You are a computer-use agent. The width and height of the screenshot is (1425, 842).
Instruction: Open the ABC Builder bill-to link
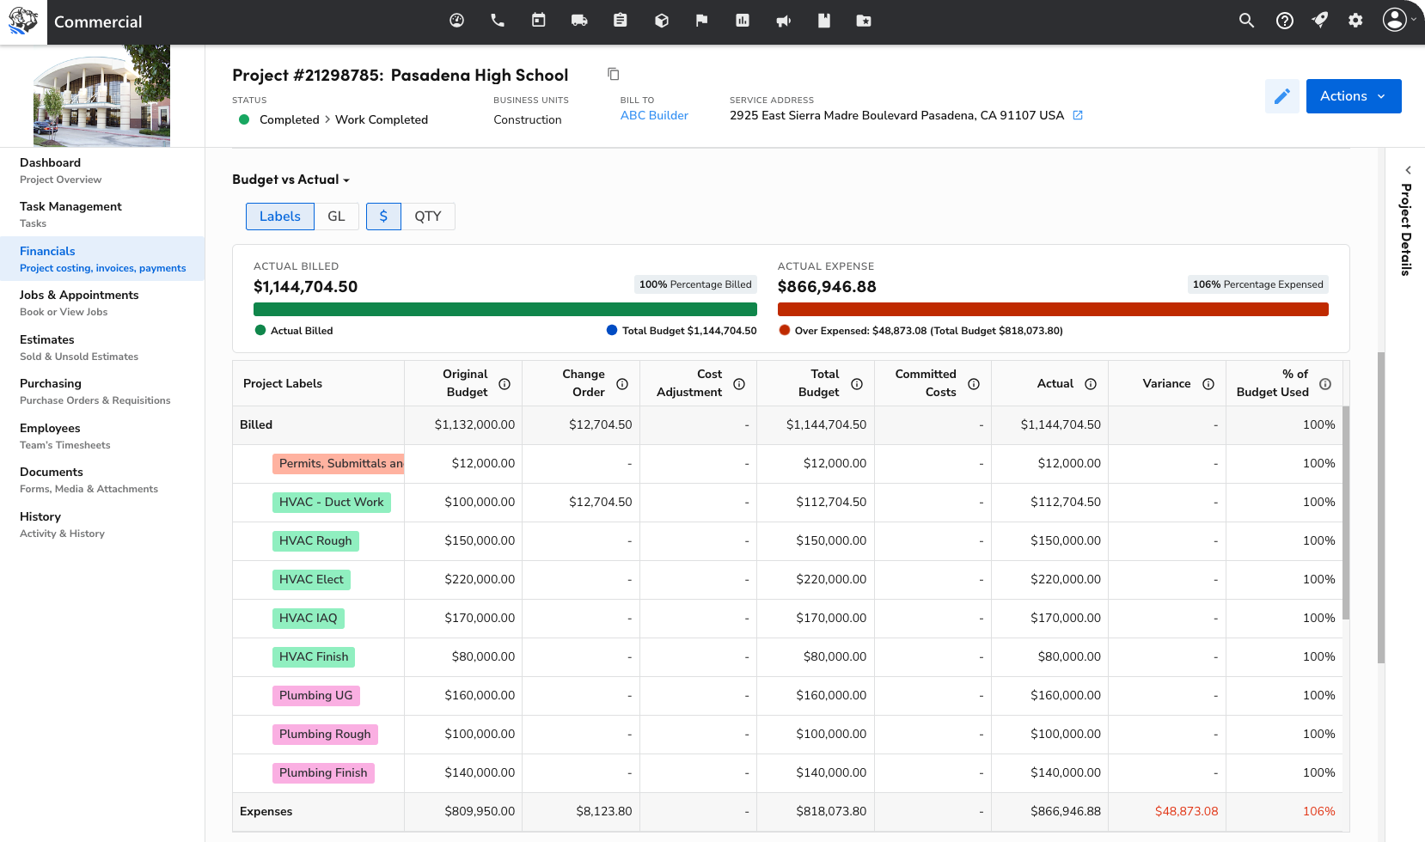click(x=654, y=115)
